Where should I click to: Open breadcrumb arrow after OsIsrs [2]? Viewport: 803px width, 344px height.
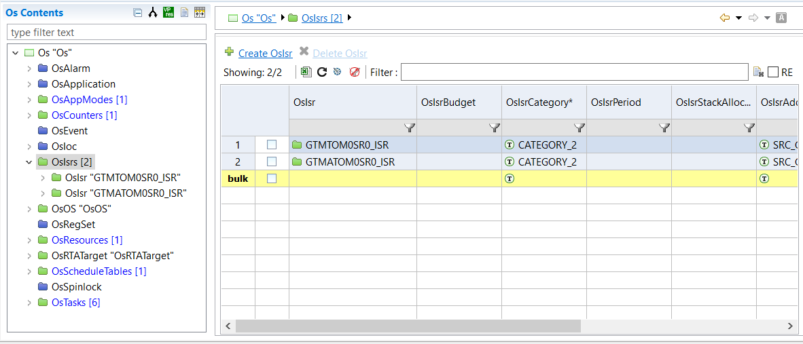(x=350, y=18)
